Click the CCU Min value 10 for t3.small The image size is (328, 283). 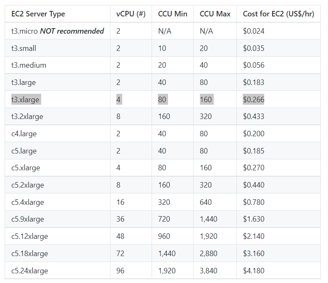[x=162, y=48]
